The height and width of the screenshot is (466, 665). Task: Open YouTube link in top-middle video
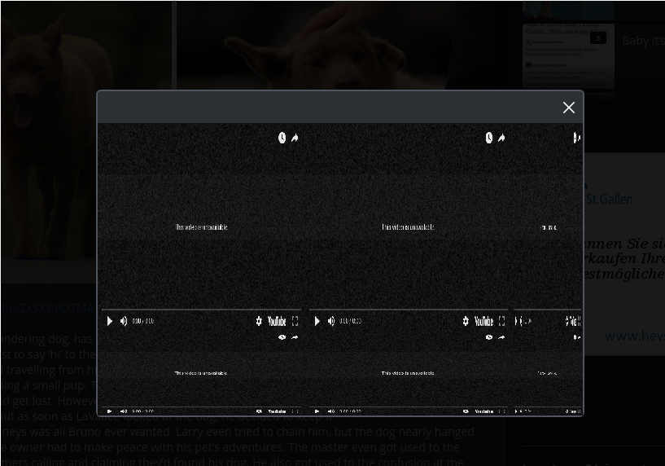pyautogui.click(x=483, y=322)
